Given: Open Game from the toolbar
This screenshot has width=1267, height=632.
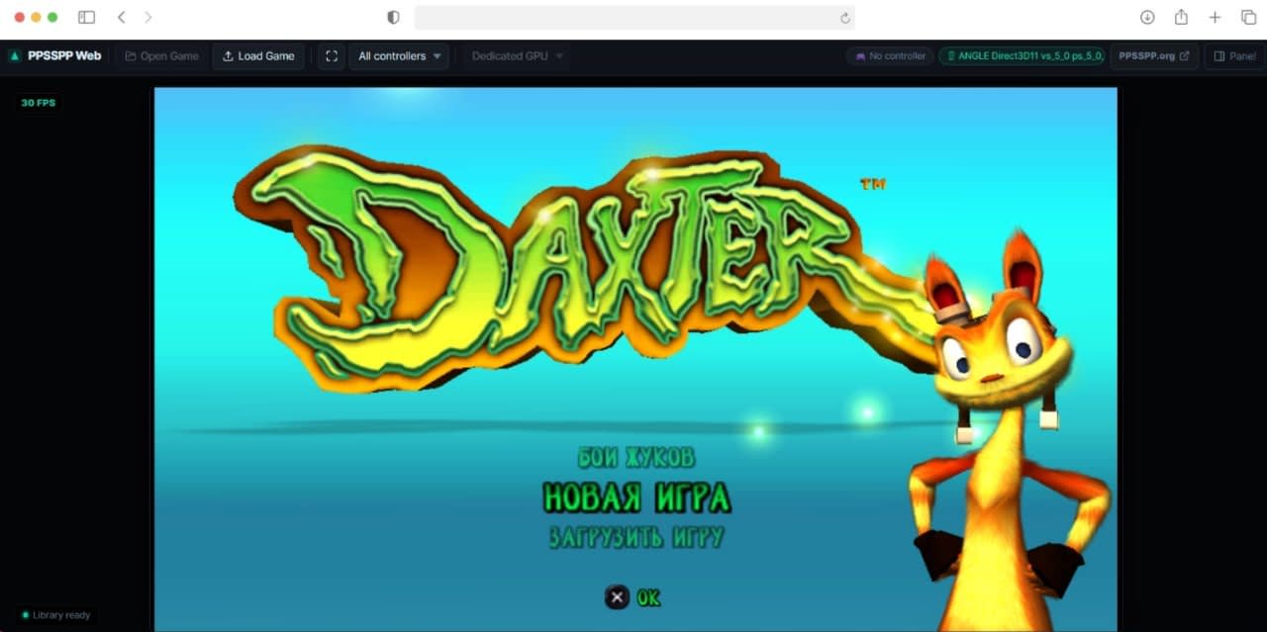Looking at the screenshot, I should click(x=161, y=56).
